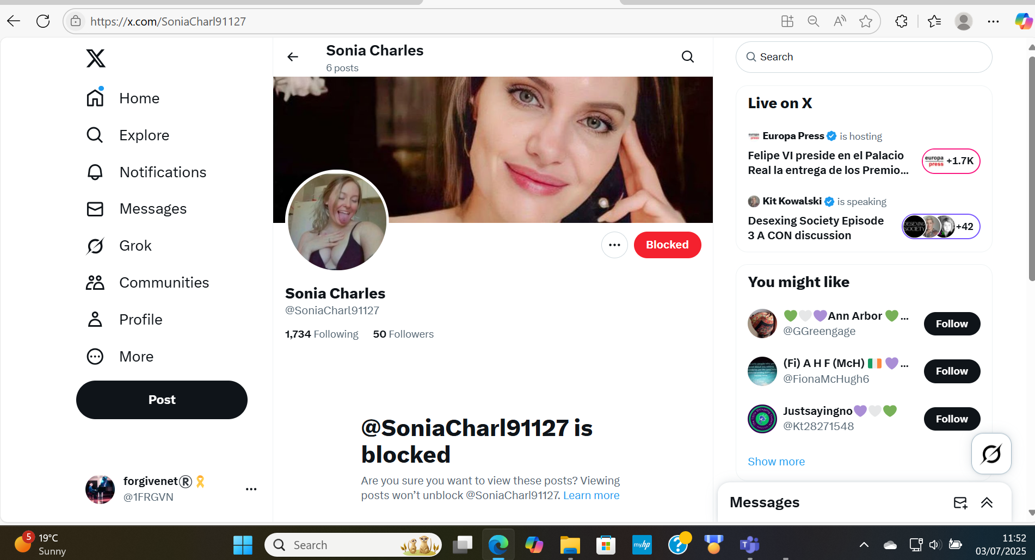The image size is (1035, 560).
Task: Open Ann Arbor's avatar
Action: (x=762, y=324)
